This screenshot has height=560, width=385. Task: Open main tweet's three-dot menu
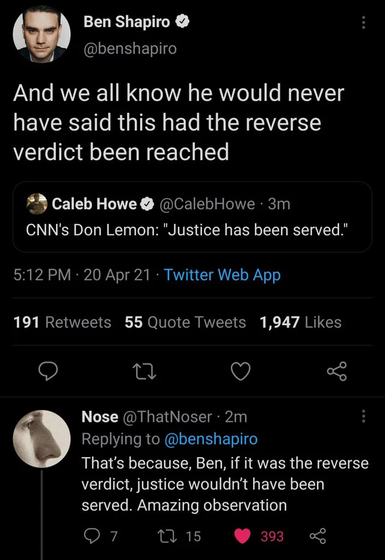363,23
